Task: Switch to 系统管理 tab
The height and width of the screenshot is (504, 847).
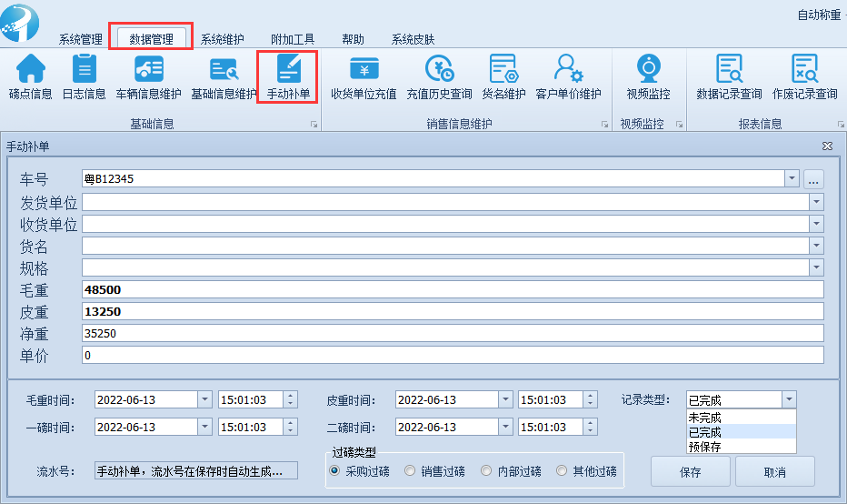Action: click(81, 39)
